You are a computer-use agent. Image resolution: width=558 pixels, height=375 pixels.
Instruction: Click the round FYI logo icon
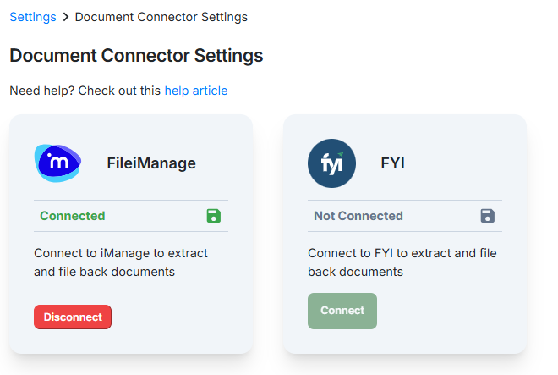(x=331, y=163)
